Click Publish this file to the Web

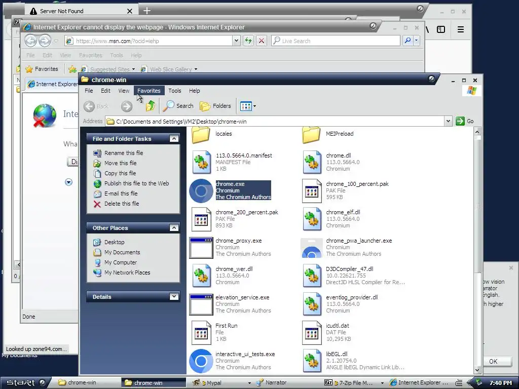pyautogui.click(x=136, y=183)
